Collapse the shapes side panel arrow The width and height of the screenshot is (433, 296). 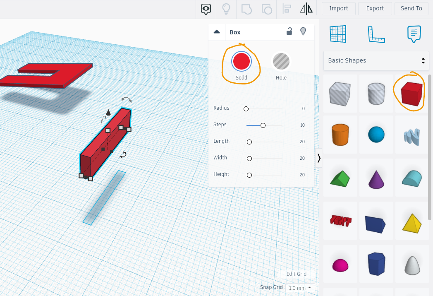319,158
